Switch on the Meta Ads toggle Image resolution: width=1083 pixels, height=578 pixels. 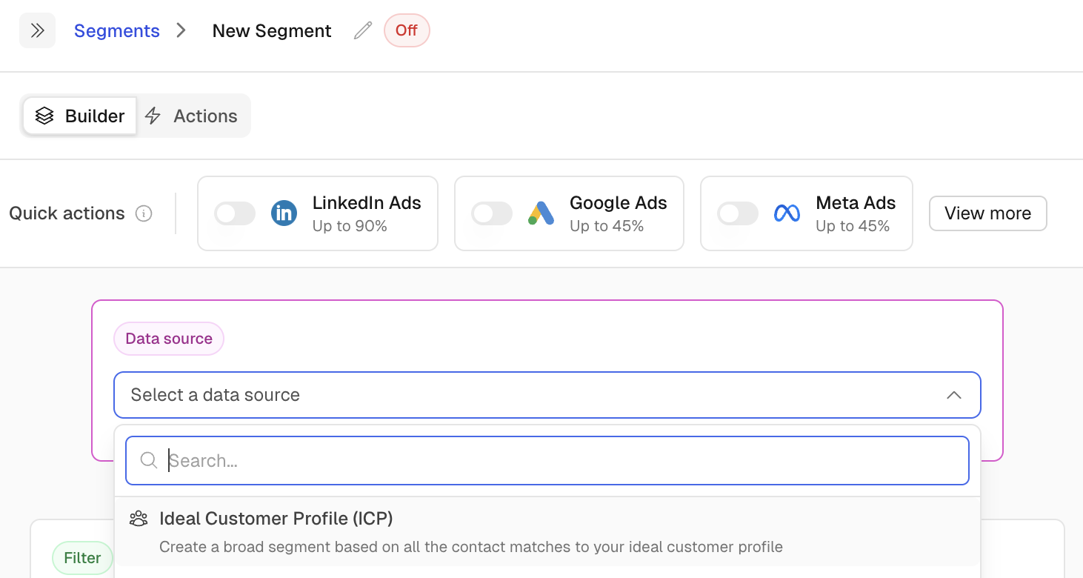pos(738,213)
